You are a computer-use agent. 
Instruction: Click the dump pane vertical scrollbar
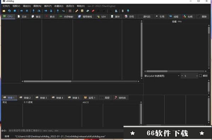pyautogui.click(x=141, y=113)
